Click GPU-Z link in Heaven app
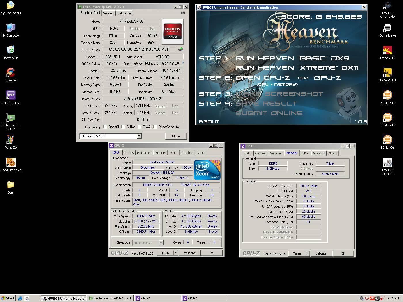Screen dimensions: 403x302 click(x=328, y=77)
